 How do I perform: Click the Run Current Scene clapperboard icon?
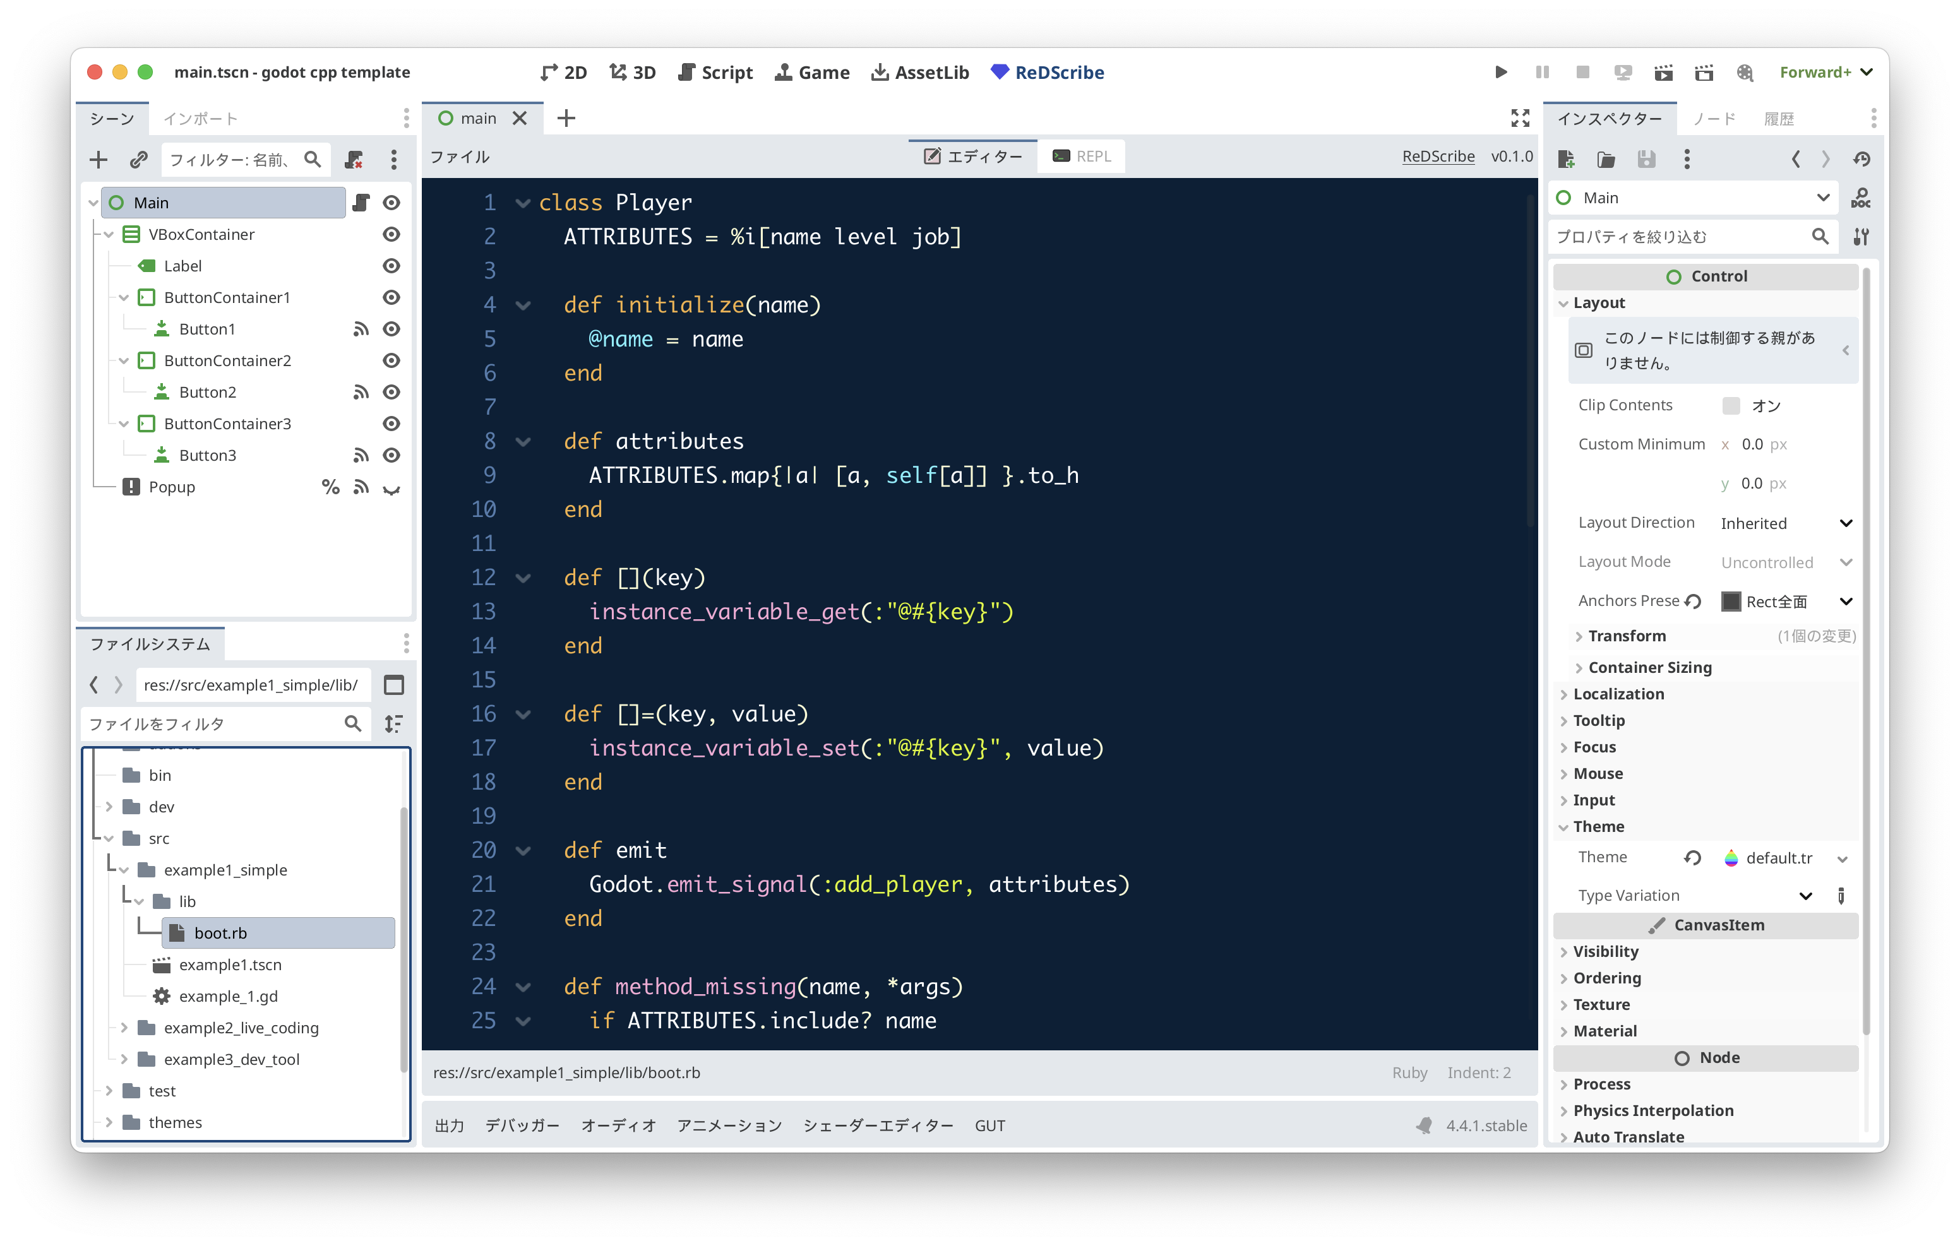[x=1663, y=73]
